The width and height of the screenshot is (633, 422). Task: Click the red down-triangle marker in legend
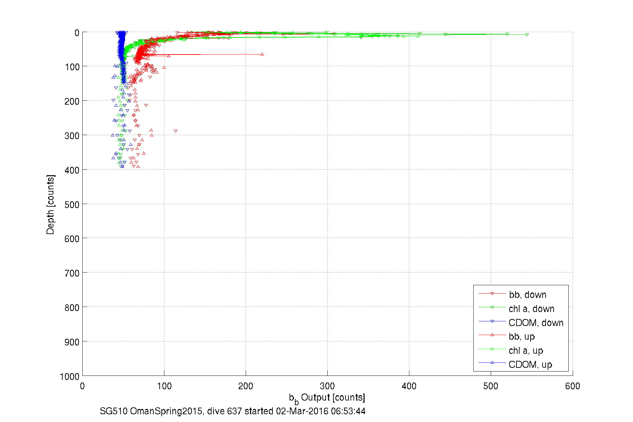click(x=492, y=294)
